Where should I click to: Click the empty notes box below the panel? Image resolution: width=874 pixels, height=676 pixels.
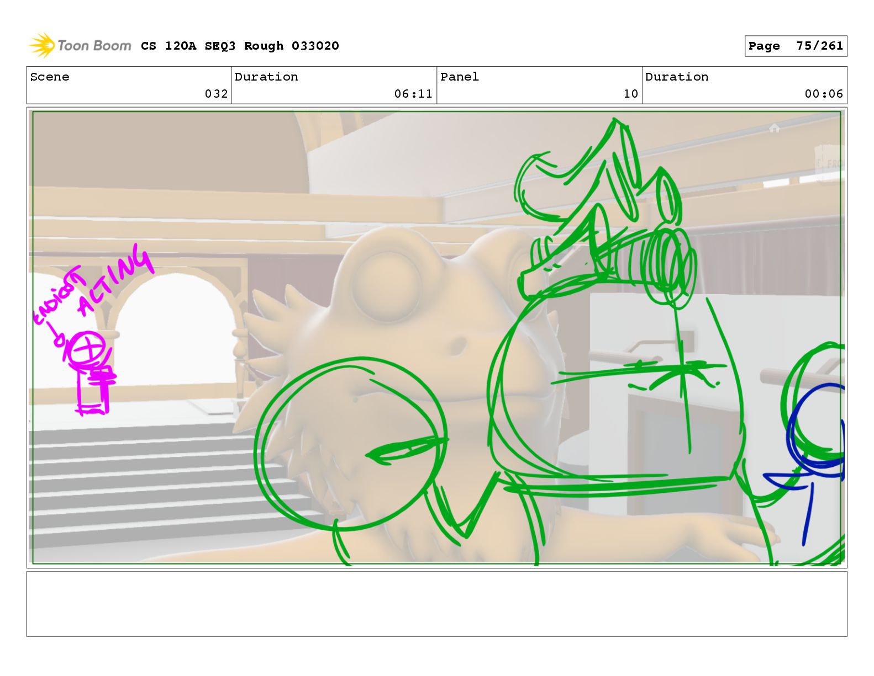click(436, 604)
